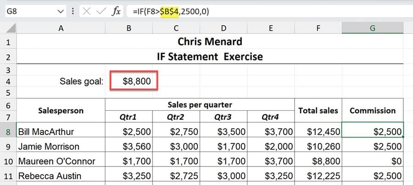Select Rebecca Austin's total sales $12,225
413x185 pixels.
click(x=318, y=176)
